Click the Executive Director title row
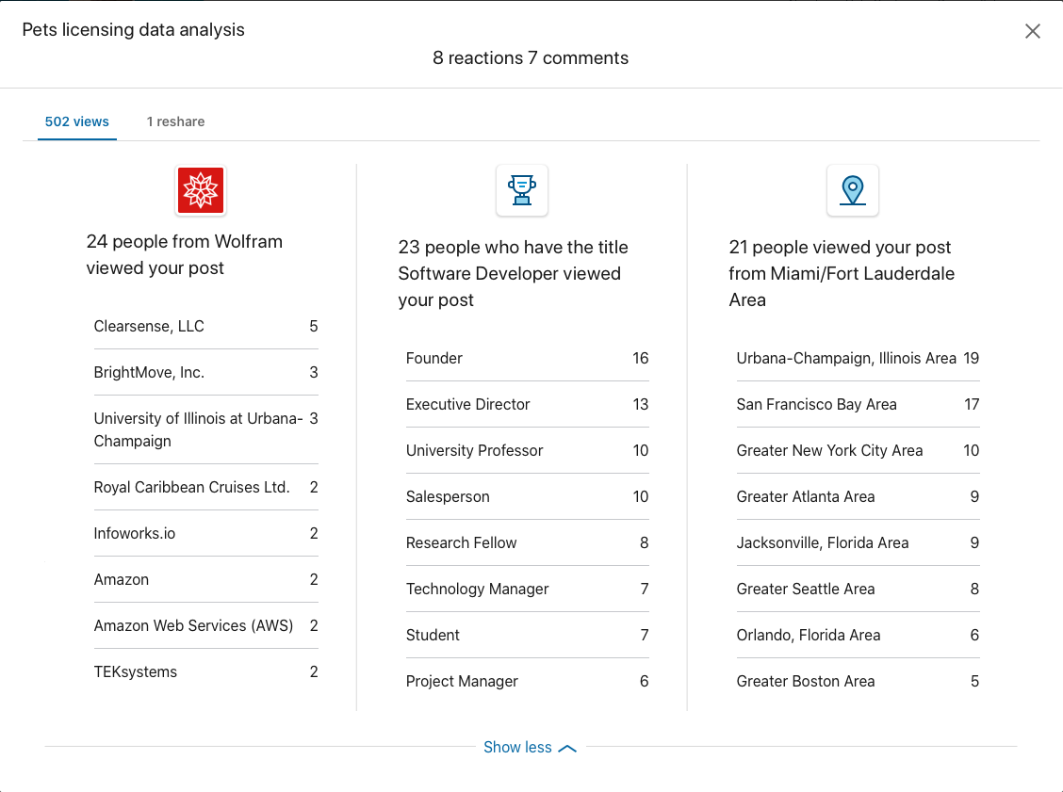Screen dimensions: 1063x792 [x=528, y=404]
